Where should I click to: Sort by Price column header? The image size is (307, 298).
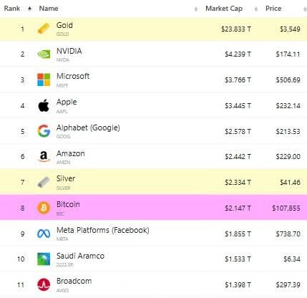tap(273, 9)
